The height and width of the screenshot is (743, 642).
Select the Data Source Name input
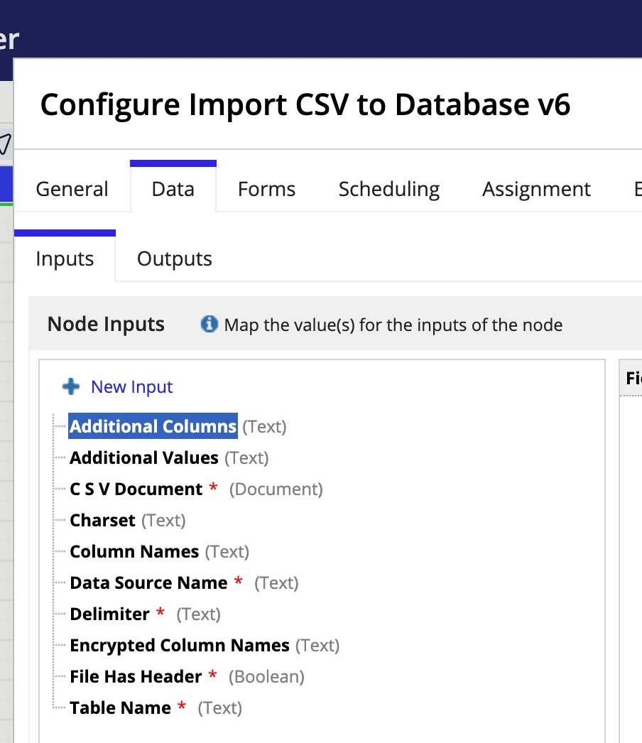(148, 583)
